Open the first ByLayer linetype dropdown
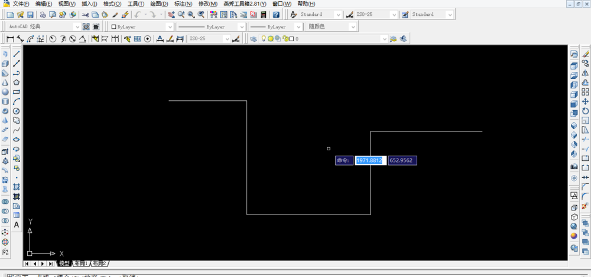Screen dimensions: 591x277 pos(242,27)
